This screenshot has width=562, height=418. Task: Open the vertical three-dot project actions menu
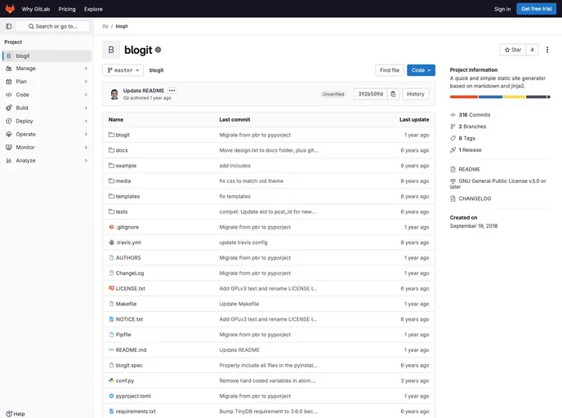coord(547,50)
